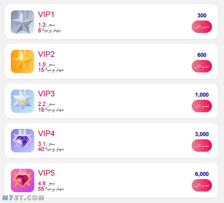Join the VIP3 plan now
Image resolution: width=224 pixels, height=203 pixels.
click(202, 106)
